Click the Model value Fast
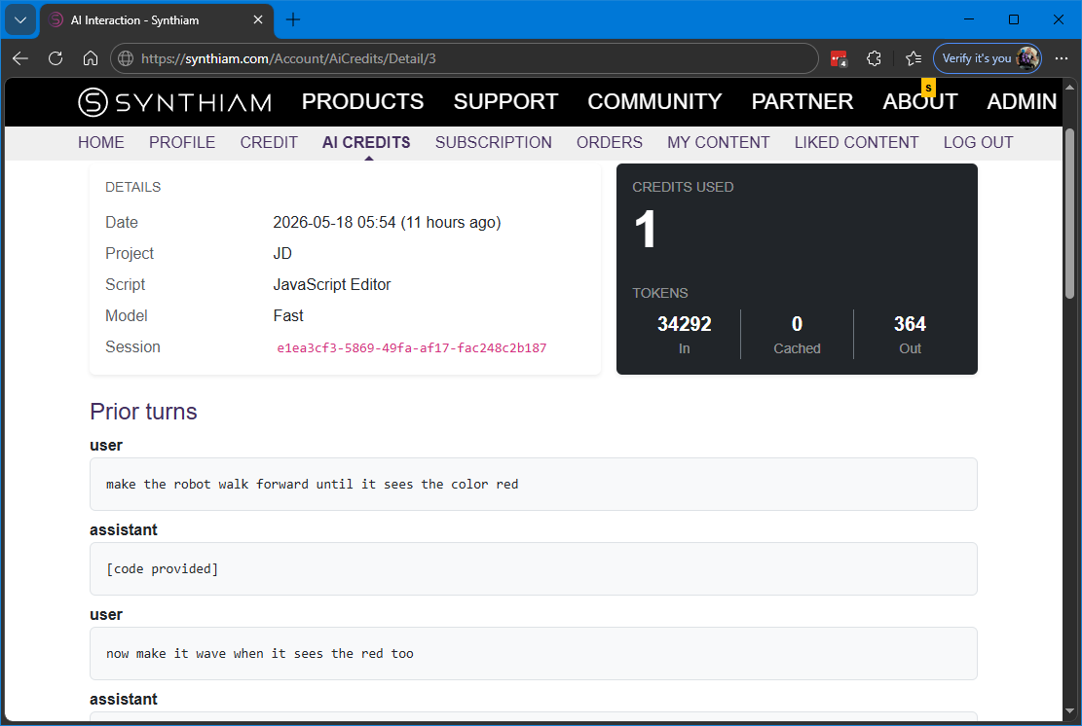This screenshot has width=1082, height=726. [x=287, y=315]
